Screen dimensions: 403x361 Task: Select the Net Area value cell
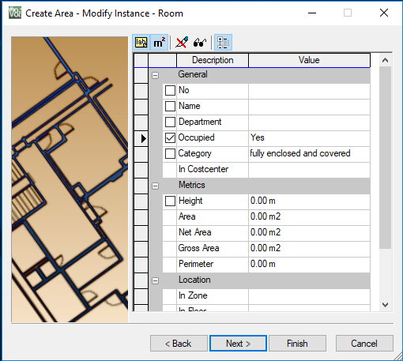pos(309,234)
